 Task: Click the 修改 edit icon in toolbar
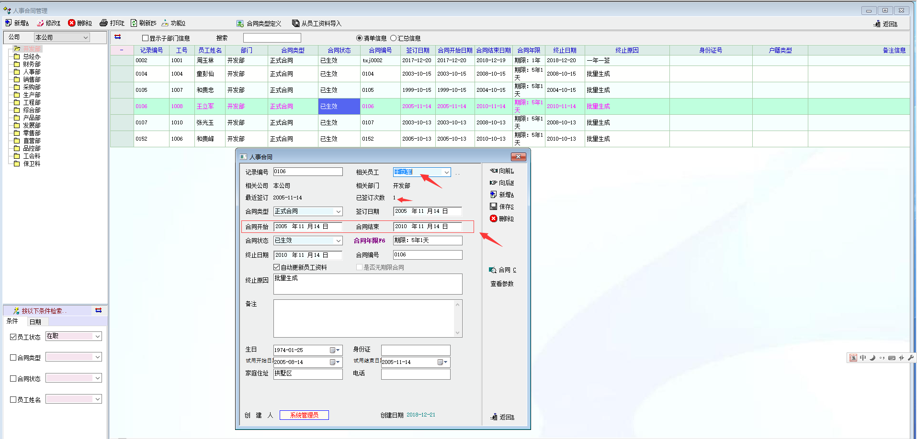pos(41,23)
